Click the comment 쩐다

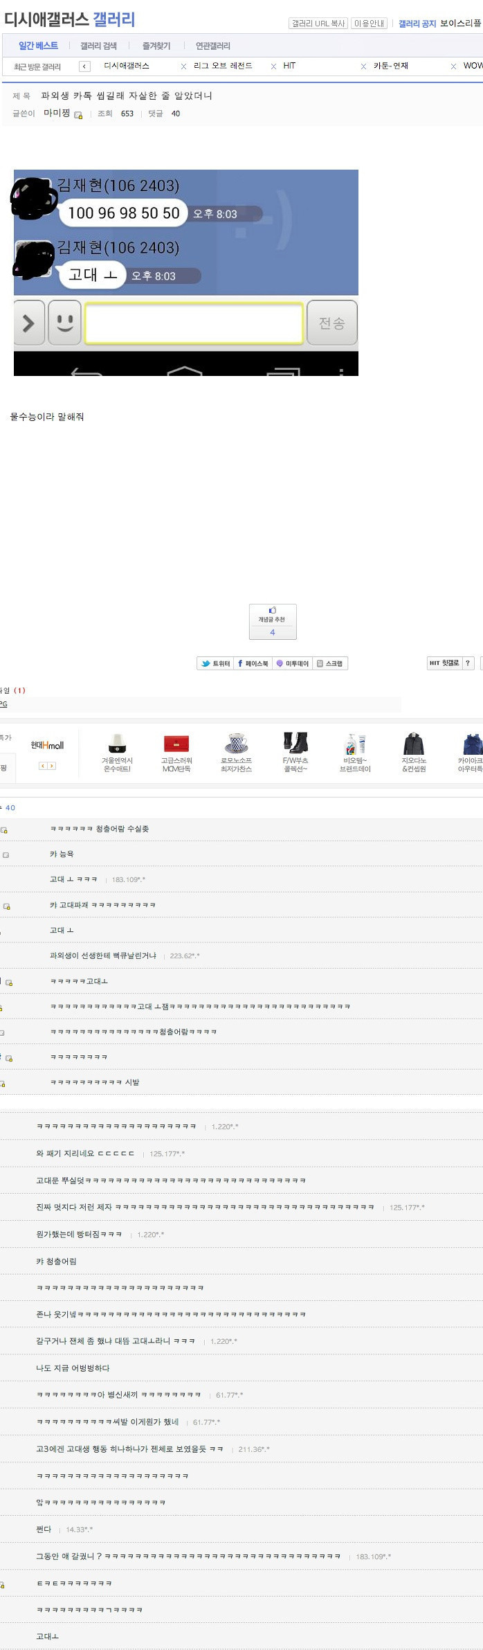(x=44, y=1530)
